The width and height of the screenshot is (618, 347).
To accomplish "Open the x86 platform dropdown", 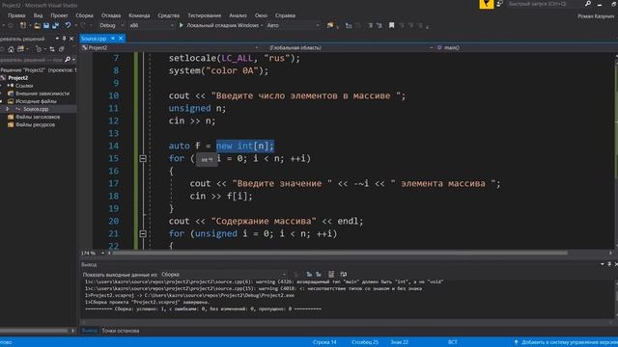I will (x=152, y=25).
